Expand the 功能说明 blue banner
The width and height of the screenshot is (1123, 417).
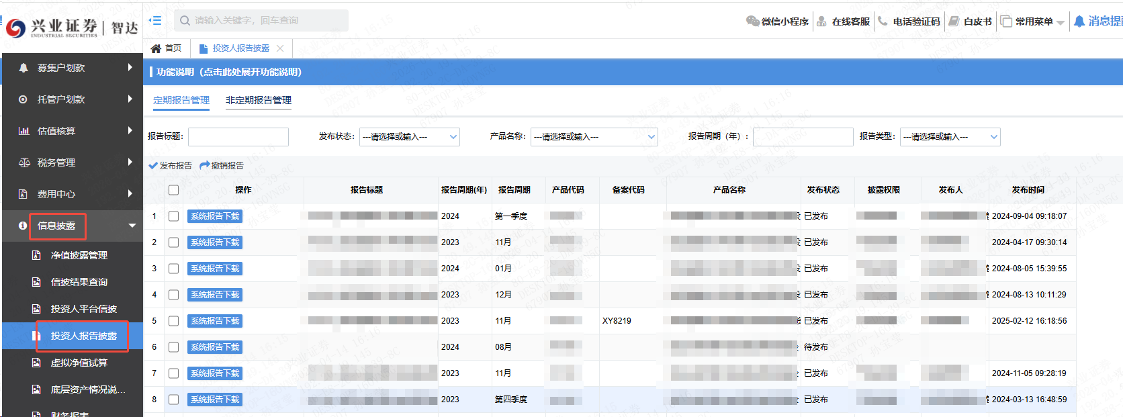tap(633, 72)
